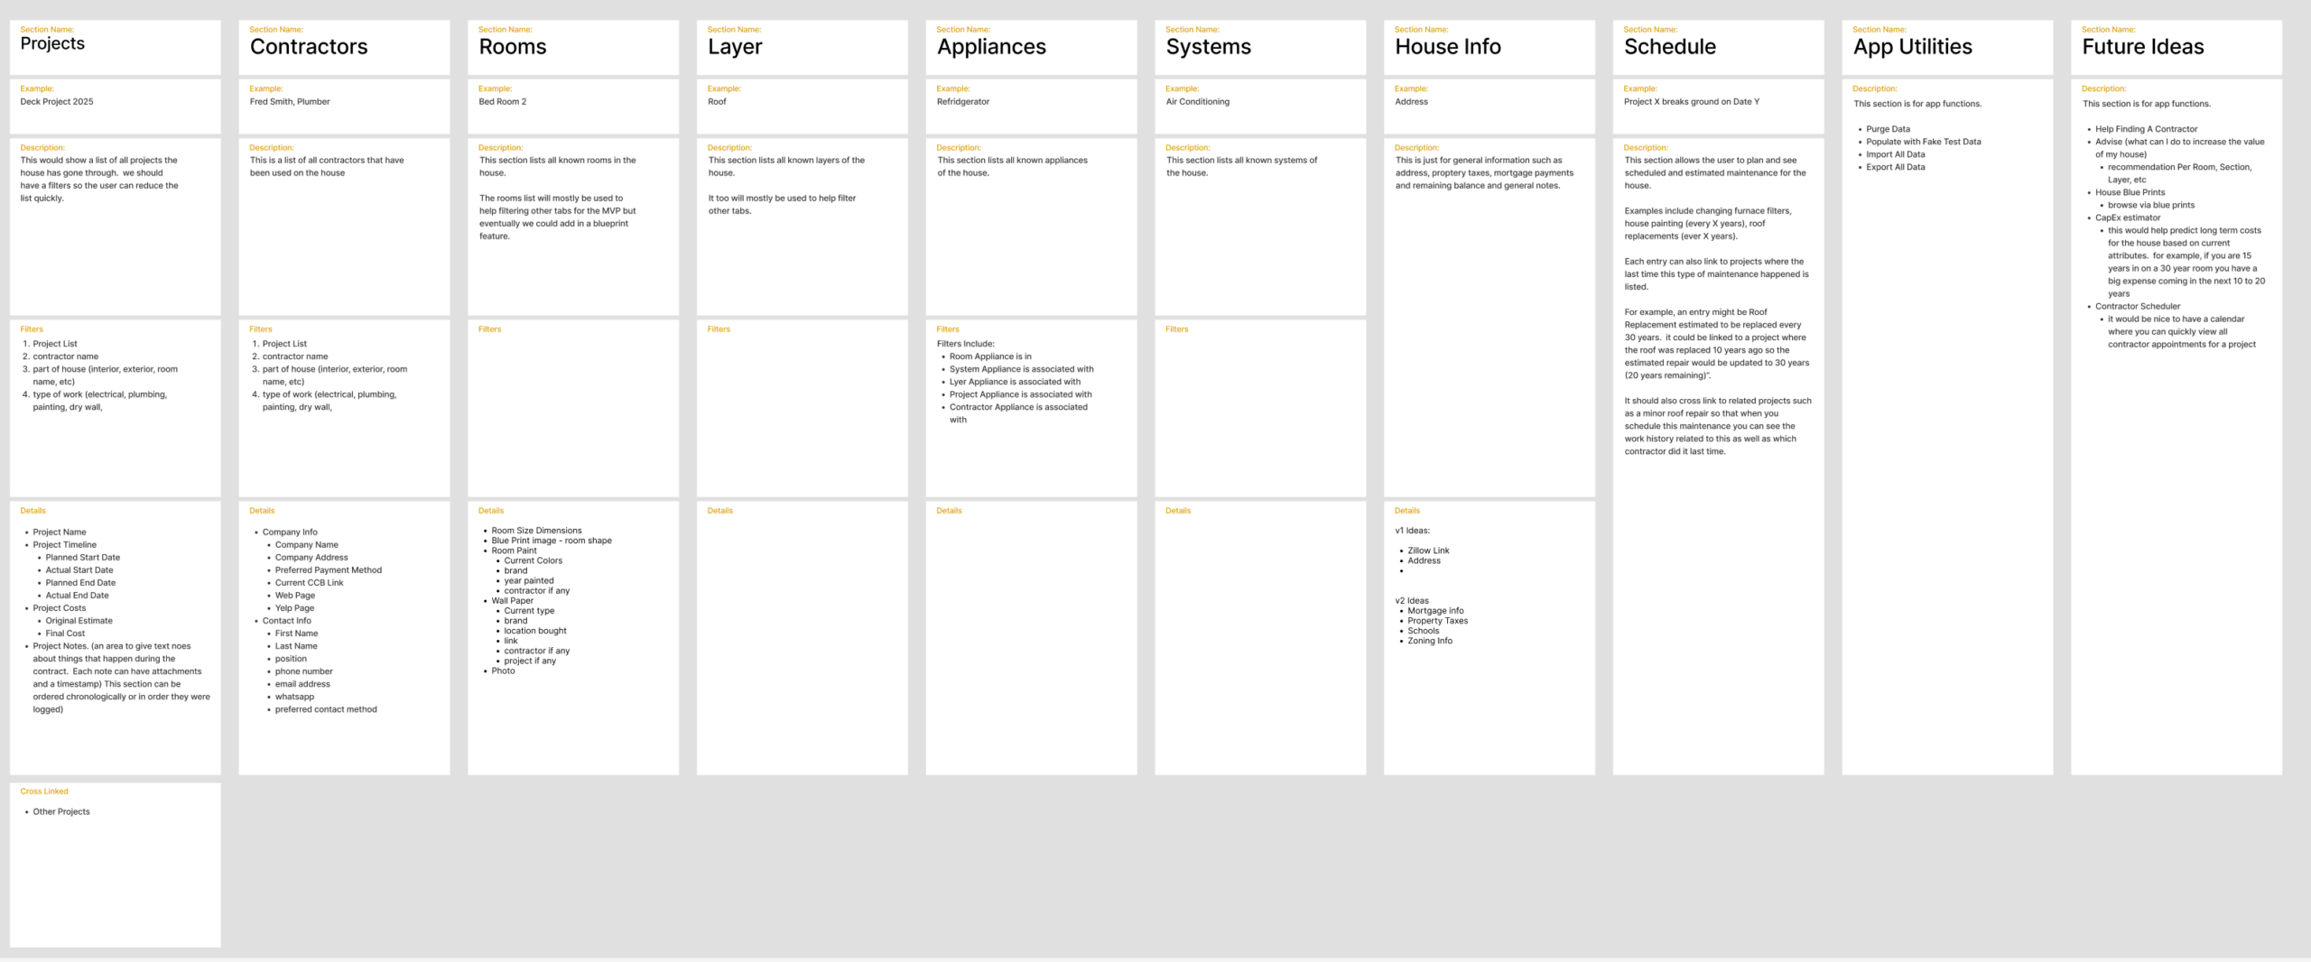Image resolution: width=2311 pixels, height=962 pixels.
Task: Select the "Import All Data" bullet
Action: click(1895, 154)
